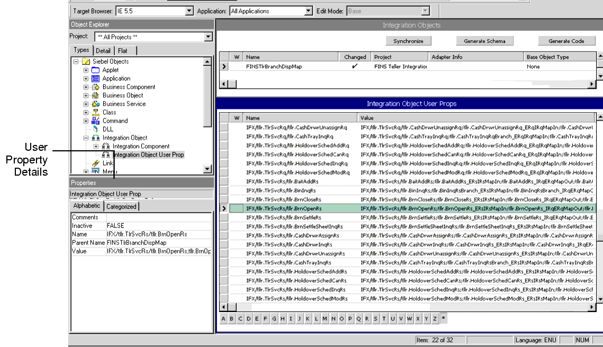Toggle the Changed checkmark for FINSTlrBranchDispMap

pos(354,66)
